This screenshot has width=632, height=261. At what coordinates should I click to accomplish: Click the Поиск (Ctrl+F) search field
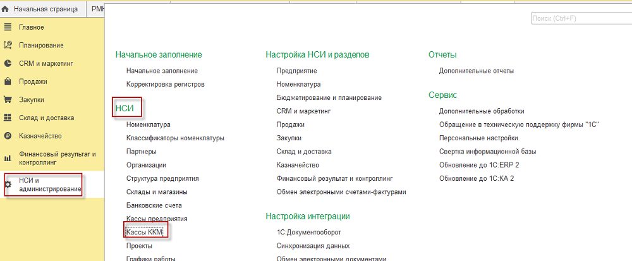click(x=581, y=18)
